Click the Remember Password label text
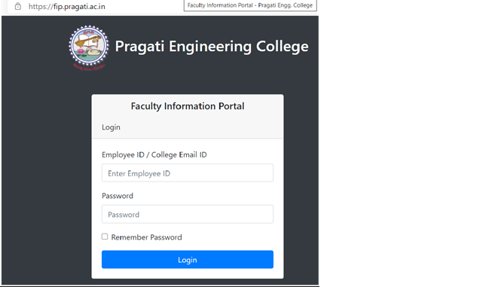The image size is (498, 287). 146,237
